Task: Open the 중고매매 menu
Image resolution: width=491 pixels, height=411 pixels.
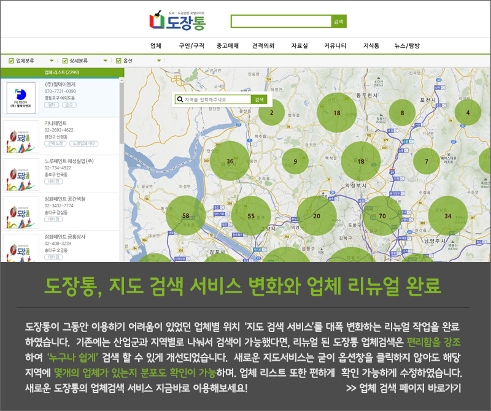Action: [x=228, y=46]
